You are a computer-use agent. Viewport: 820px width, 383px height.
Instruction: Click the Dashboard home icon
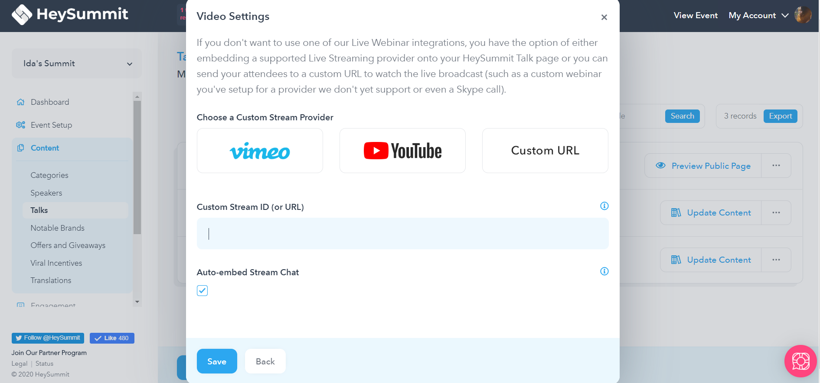[20, 102]
